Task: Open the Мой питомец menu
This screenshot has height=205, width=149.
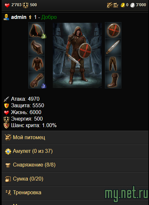Action: [74, 138]
